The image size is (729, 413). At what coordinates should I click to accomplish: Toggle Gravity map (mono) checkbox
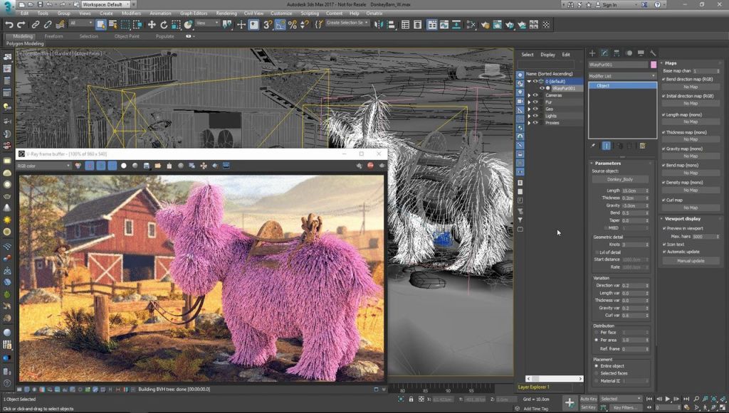tap(664, 149)
